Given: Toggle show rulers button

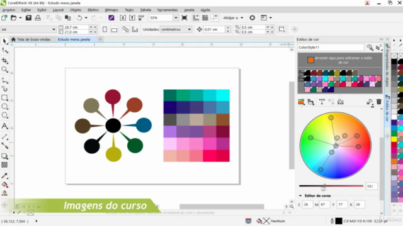Looking at the screenshot, I should coord(196,18).
